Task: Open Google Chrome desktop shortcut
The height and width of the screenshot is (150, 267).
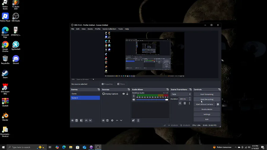Action: (x=5, y=47)
